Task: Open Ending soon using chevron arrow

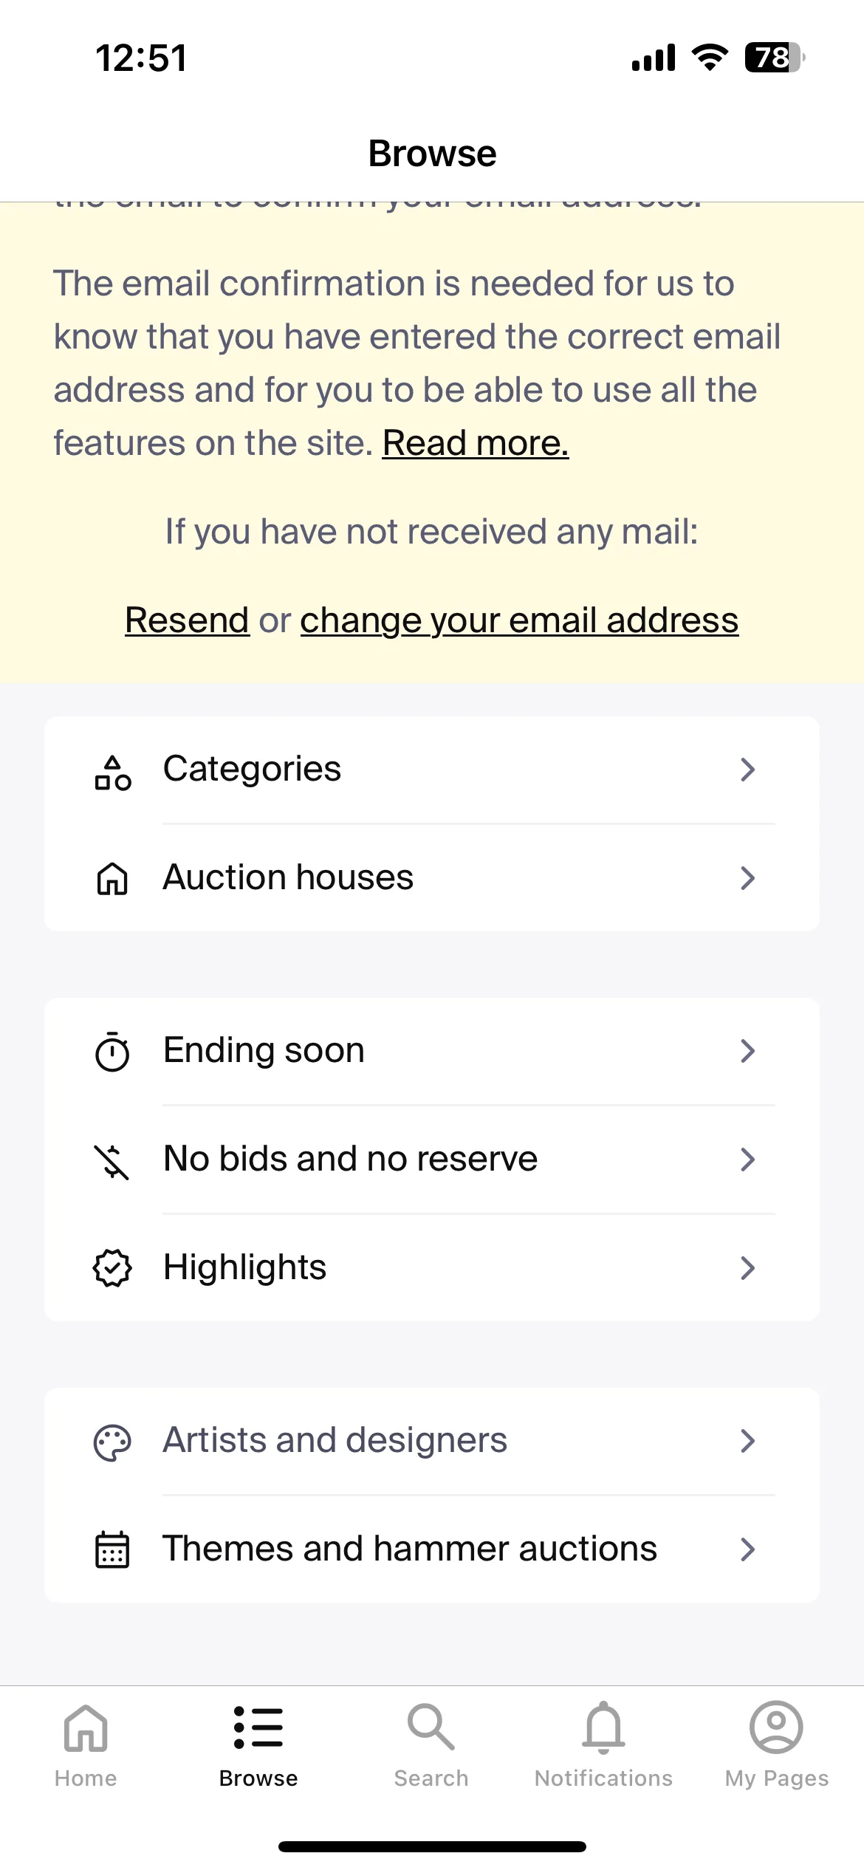Action: coord(748,1051)
